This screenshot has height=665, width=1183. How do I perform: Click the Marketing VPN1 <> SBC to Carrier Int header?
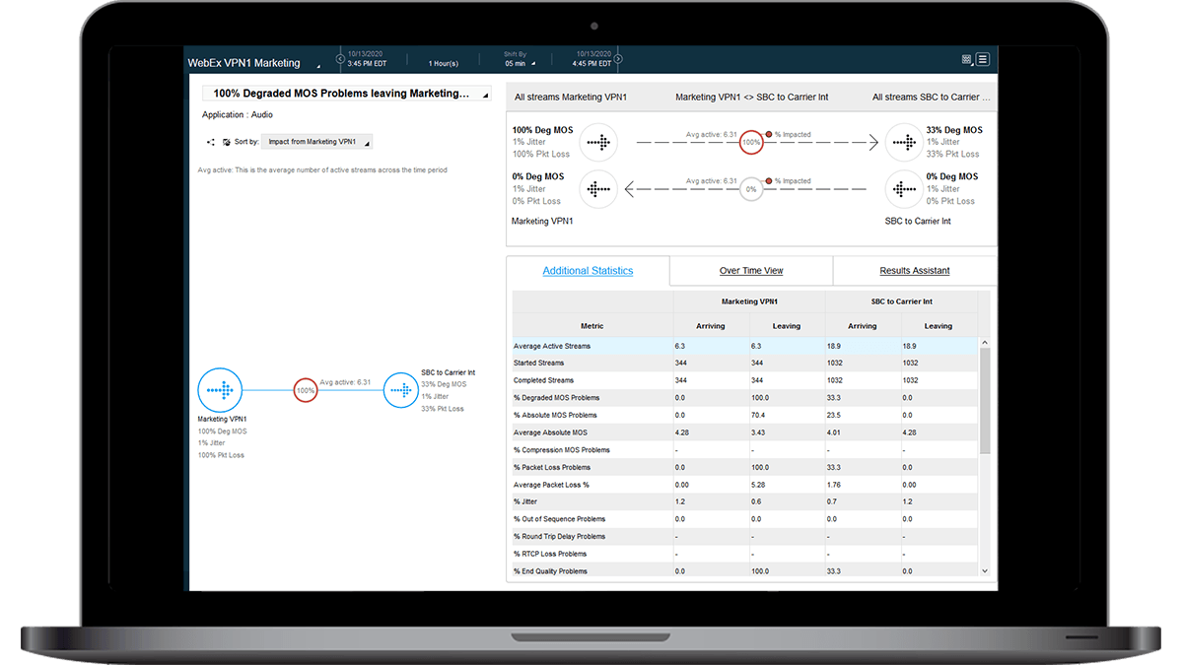tap(750, 98)
